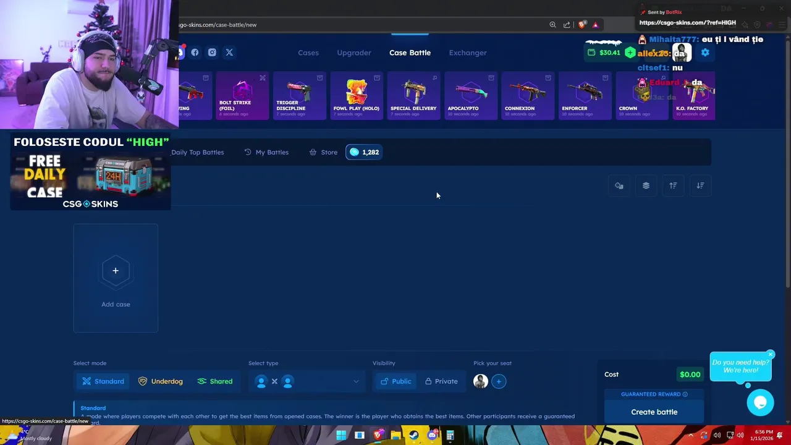This screenshot has height=445, width=791.
Task: Open the X (Twitter) social icon
Action: click(x=229, y=53)
